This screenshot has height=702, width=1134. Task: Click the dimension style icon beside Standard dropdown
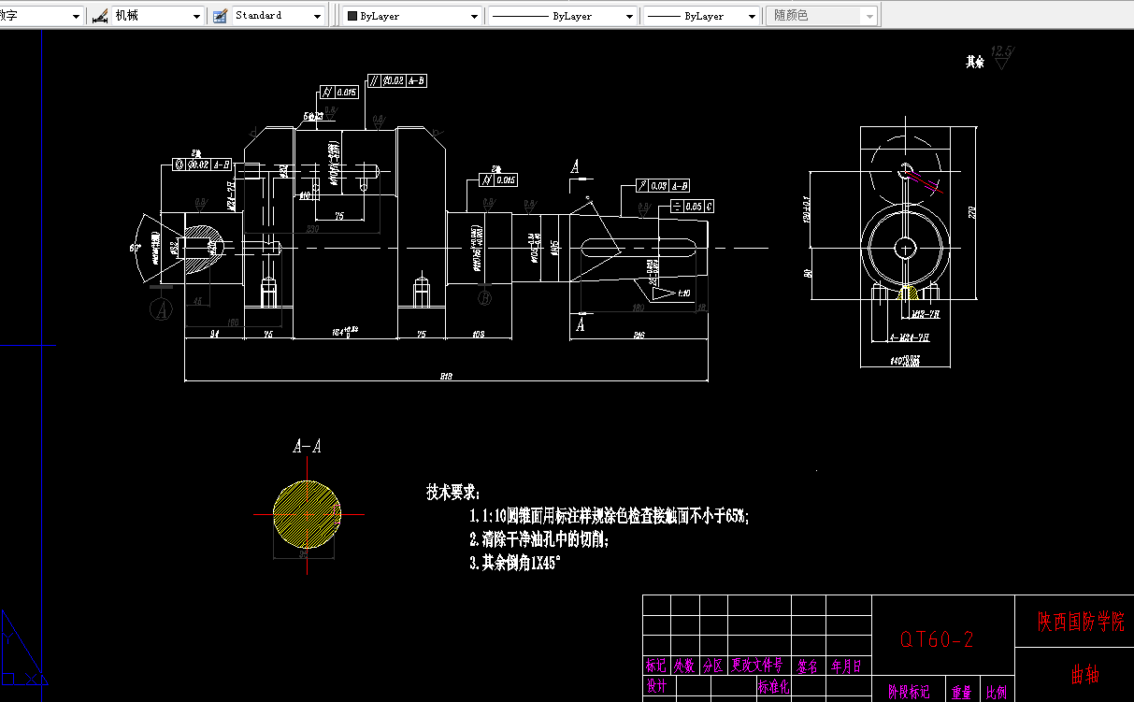coord(219,15)
